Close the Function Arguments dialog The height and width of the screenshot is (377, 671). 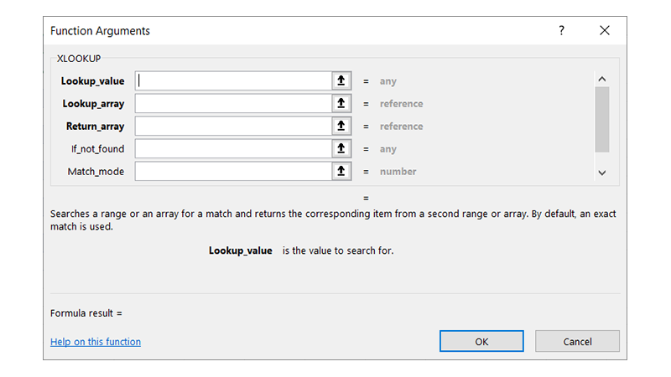click(604, 30)
